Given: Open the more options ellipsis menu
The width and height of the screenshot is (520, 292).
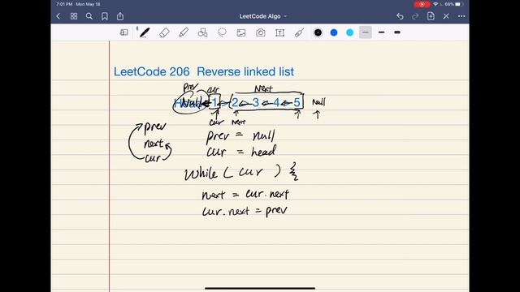Looking at the screenshot, I should 461,16.
